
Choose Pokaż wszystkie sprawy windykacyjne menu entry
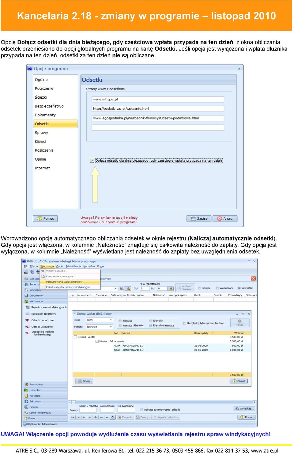pyautogui.click(x=70, y=287)
